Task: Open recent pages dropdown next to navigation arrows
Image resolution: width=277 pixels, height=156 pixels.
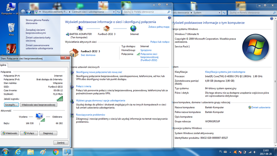Action: coord(33,12)
